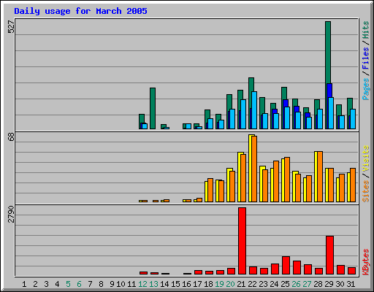Screen dimensions: 374x292
Task: Click day 30 label on the x-axis
Action: click(x=340, y=284)
